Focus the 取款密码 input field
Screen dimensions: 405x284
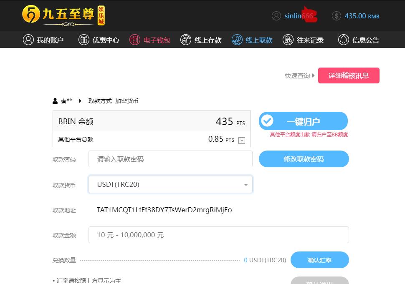pyautogui.click(x=170, y=159)
